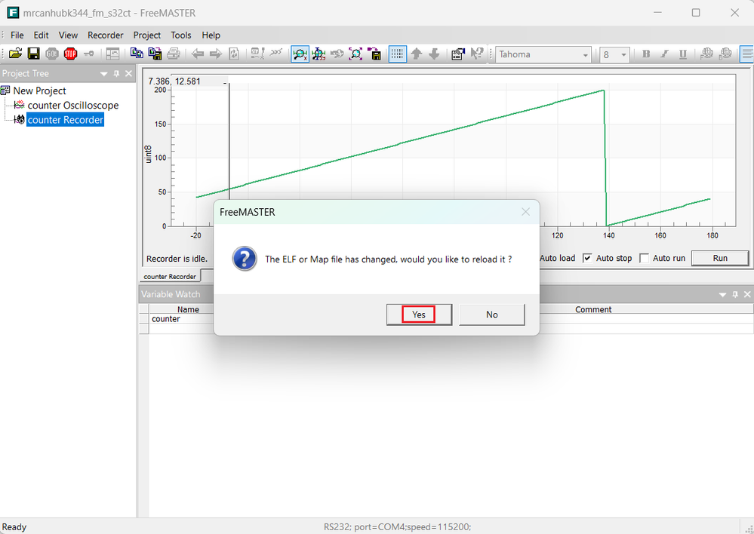This screenshot has width=754, height=534.
Task: Click the grey GO communication icon
Action: (x=52, y=54)
